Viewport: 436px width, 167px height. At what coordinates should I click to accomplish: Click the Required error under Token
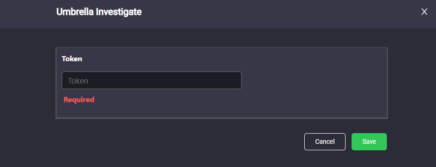tap(79, 99)
